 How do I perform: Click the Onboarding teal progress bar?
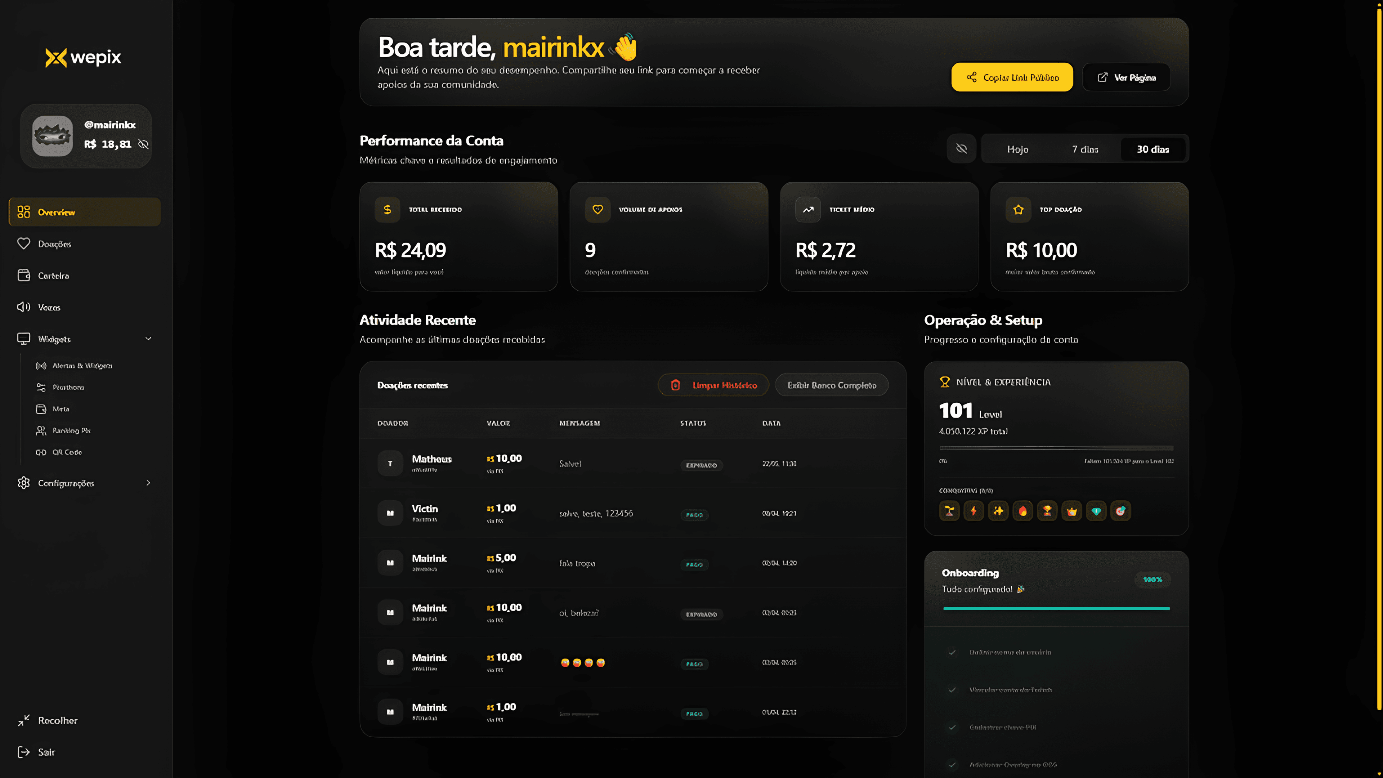point(1056,609)
